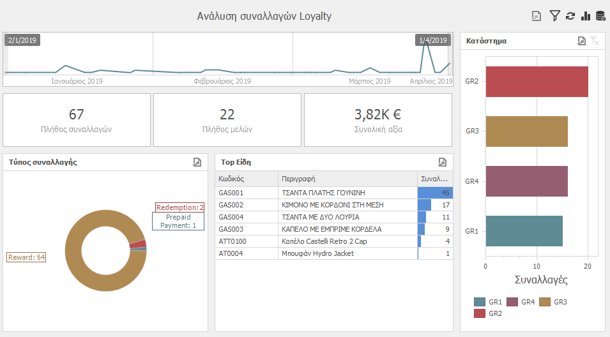Image resolution: width=610 pixels, height=337 pixels.
Task: Sort by the Κωδικός column header
Action: pyautogui.click(x=247, y=179)
